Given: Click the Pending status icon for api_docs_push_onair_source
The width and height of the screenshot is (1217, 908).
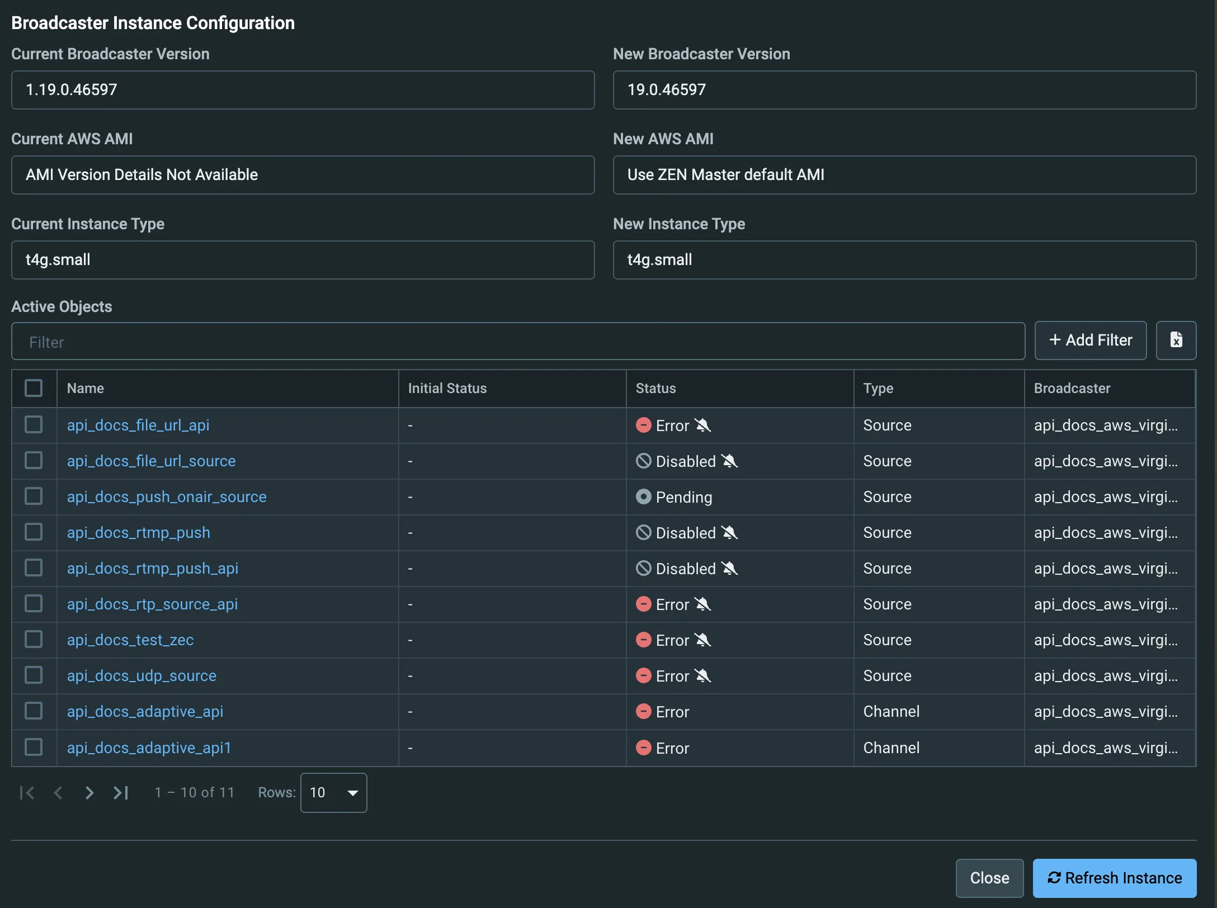Looking at the screenshot, I should [x=644, y=496].
